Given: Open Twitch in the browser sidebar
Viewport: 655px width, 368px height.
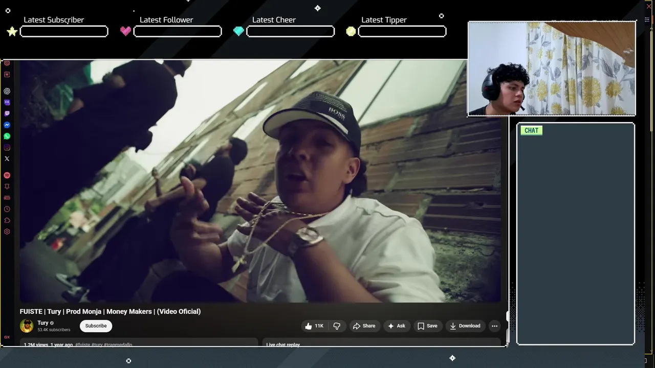Looking at the screenshot, I should click(7, 113).
